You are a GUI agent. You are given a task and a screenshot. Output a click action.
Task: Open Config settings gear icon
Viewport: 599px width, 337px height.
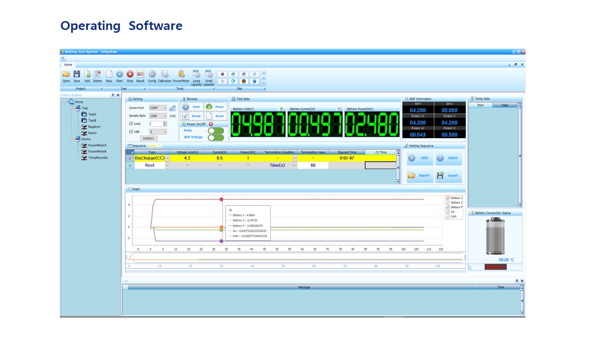click(152, 76)
